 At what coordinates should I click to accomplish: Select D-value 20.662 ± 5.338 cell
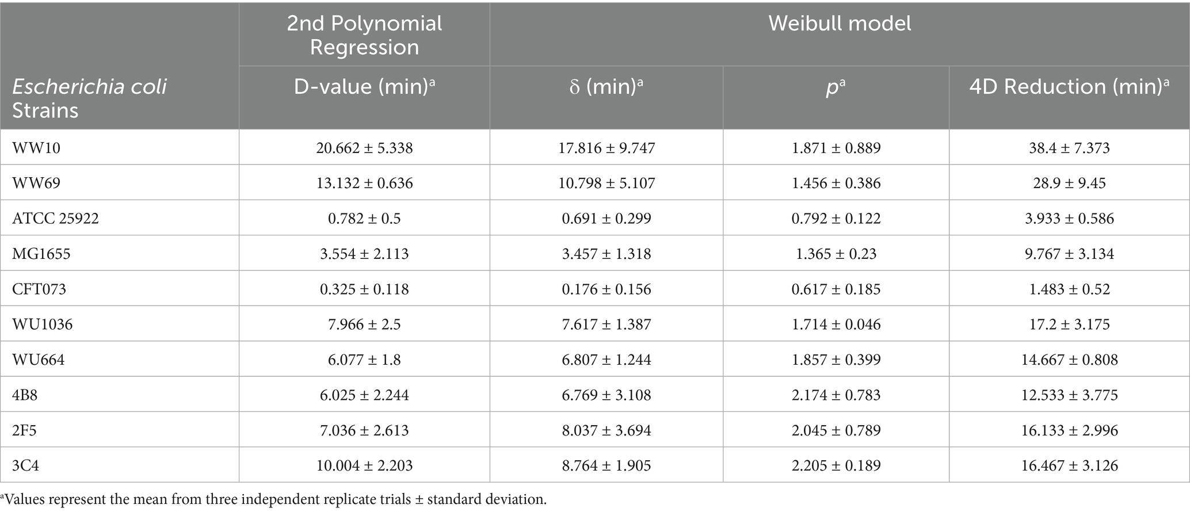(x=364, y=148)
